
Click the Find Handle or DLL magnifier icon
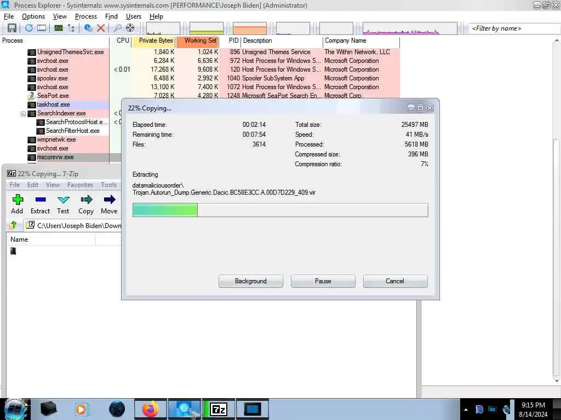pyautogui.click(x=117, y=28)
